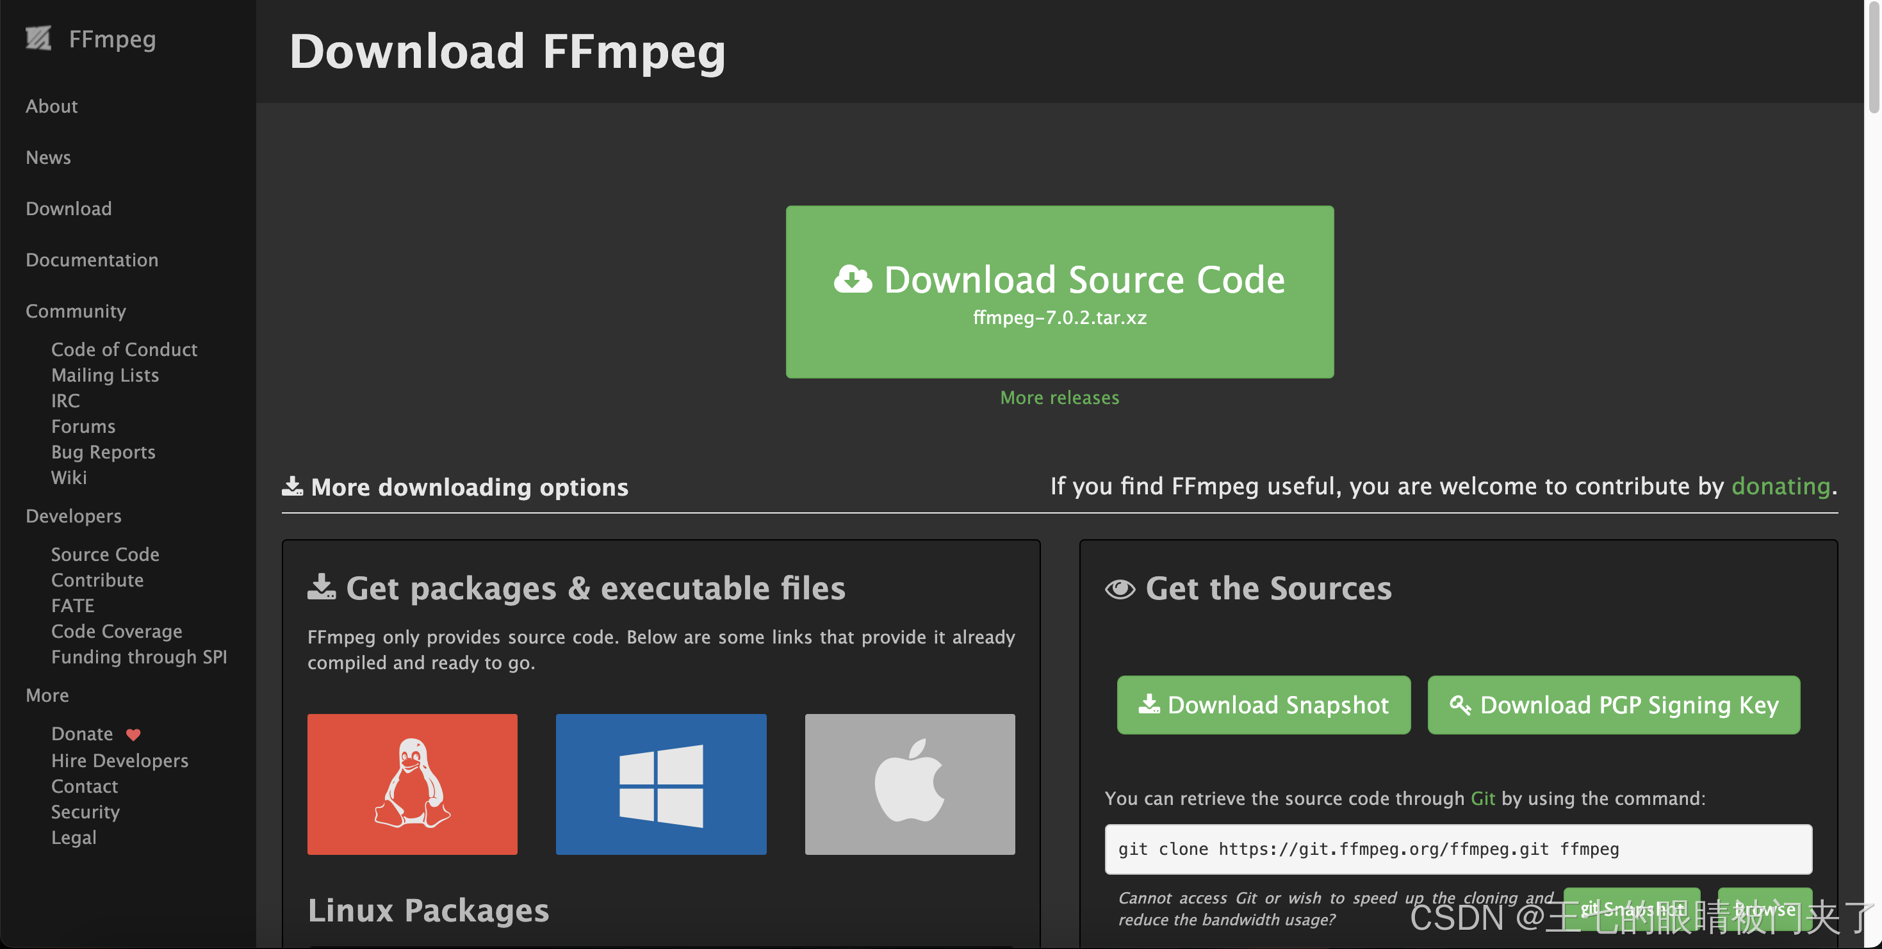Viewport: 1882px width, 949px height.
Task: Click the download arrow icon beside More downloading options
Action: coord(292,486)
